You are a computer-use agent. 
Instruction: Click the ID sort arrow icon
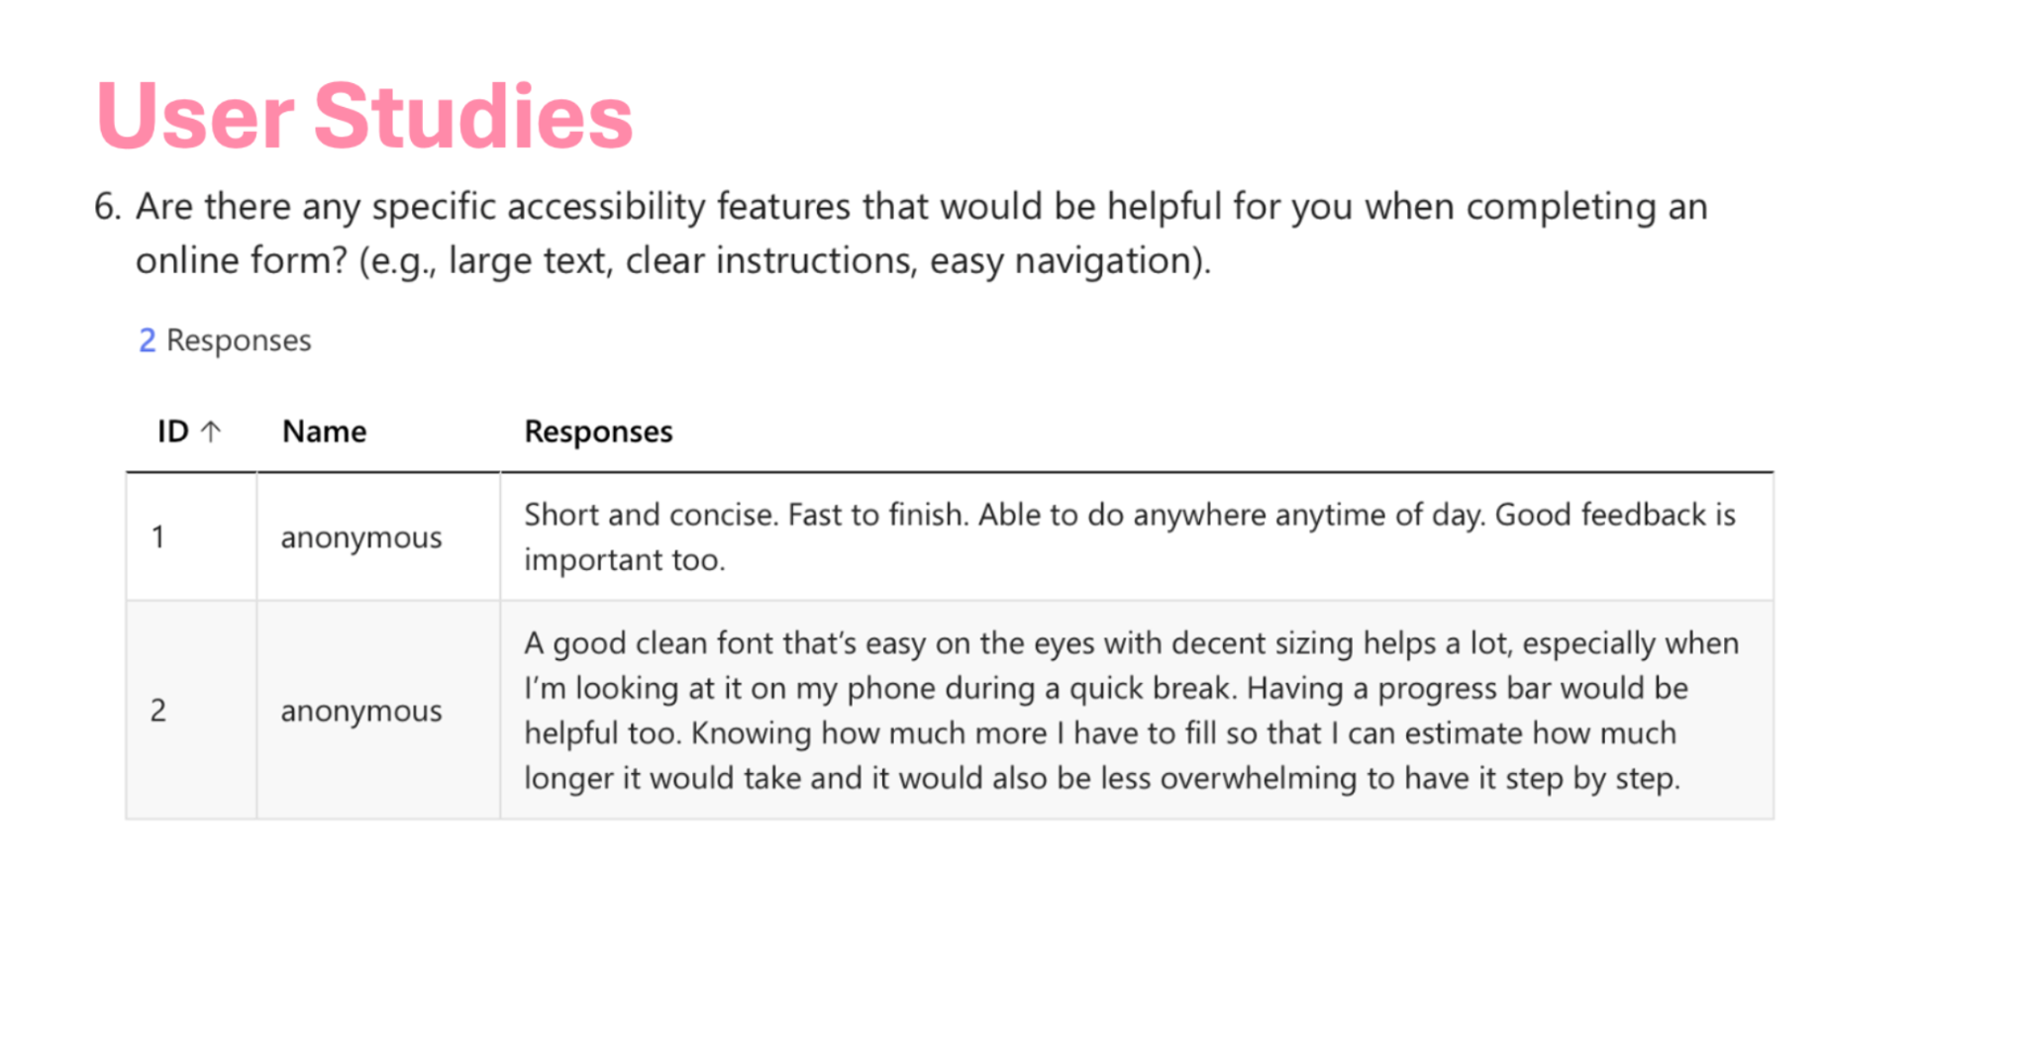point(211,432)
